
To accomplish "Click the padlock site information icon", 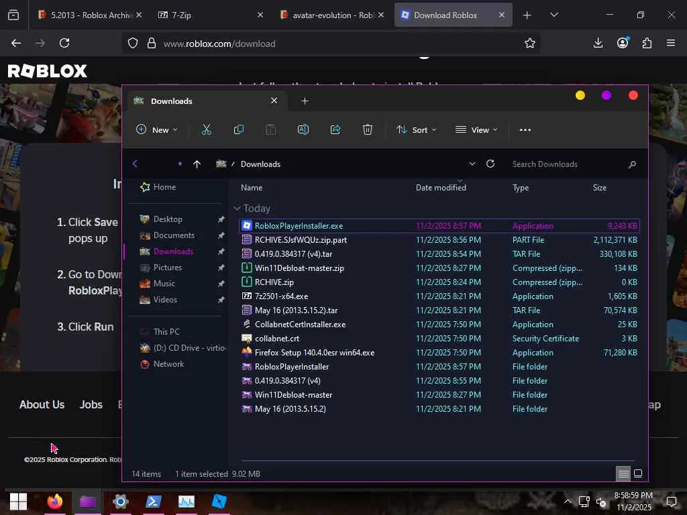I will point(151,44).
